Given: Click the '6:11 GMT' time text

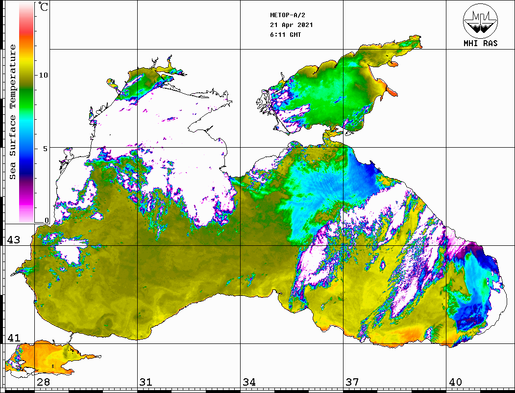Looking at the screenshot, I should (x=285, y=34).
